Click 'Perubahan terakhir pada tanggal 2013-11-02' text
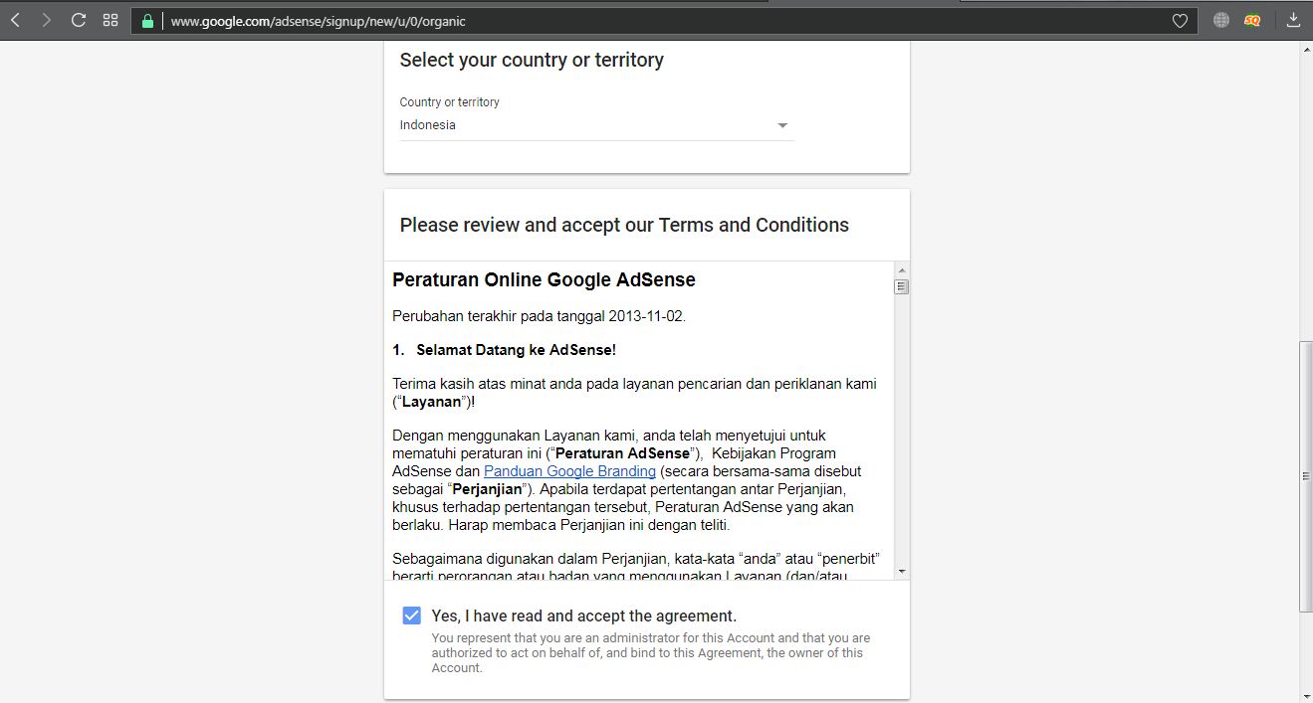Screen dimensions: 1313x703 pos(539,317)
